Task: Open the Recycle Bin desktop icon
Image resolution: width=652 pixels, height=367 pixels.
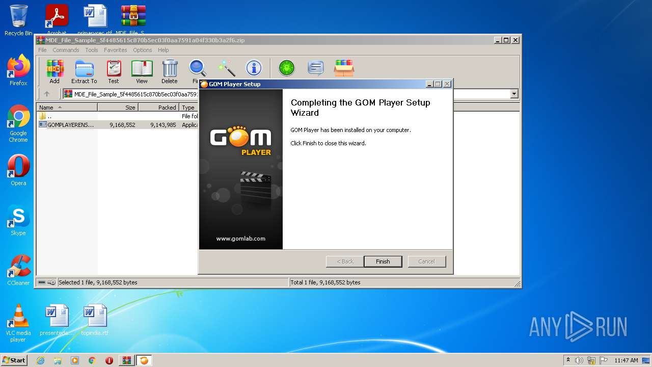Action: (x=18, y=20)
